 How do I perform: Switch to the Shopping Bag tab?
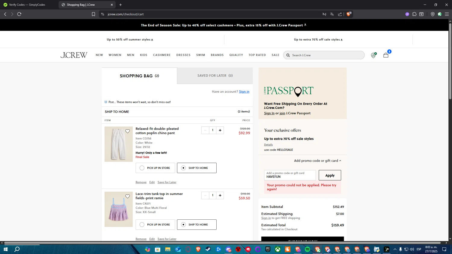tap(139, 76)
